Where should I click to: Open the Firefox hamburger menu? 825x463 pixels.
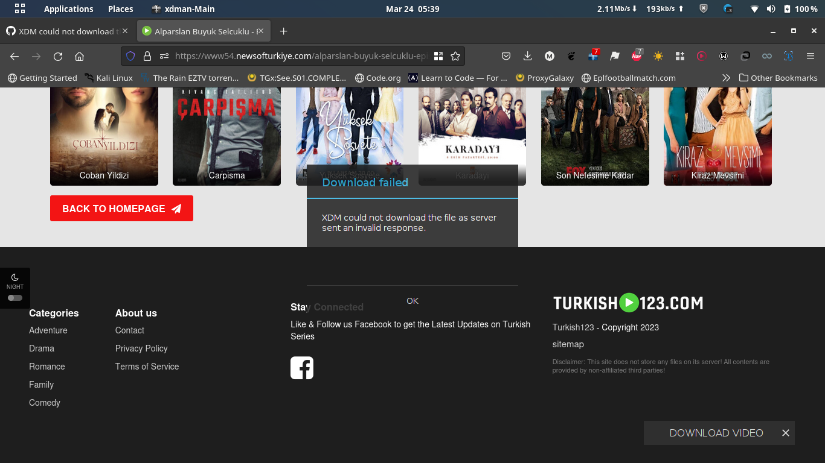pos(811,56)
